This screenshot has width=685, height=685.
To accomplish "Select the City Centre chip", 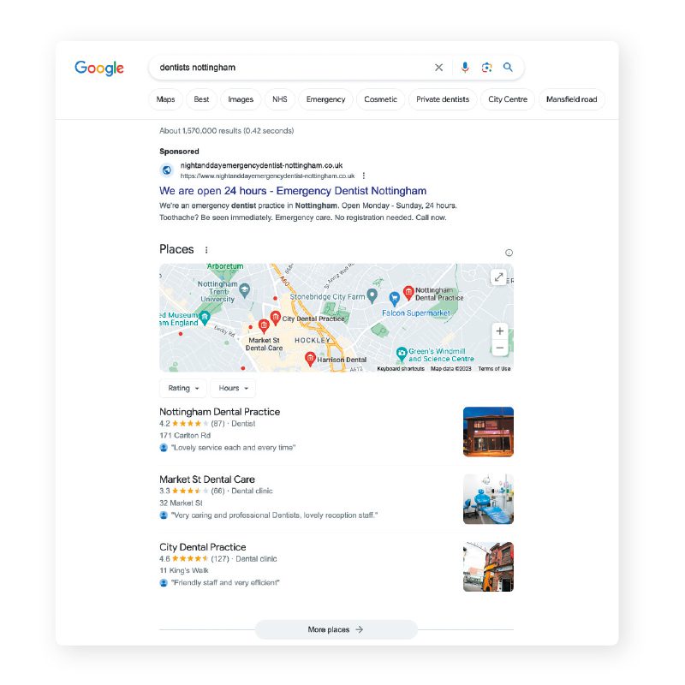I will [508, 99].
